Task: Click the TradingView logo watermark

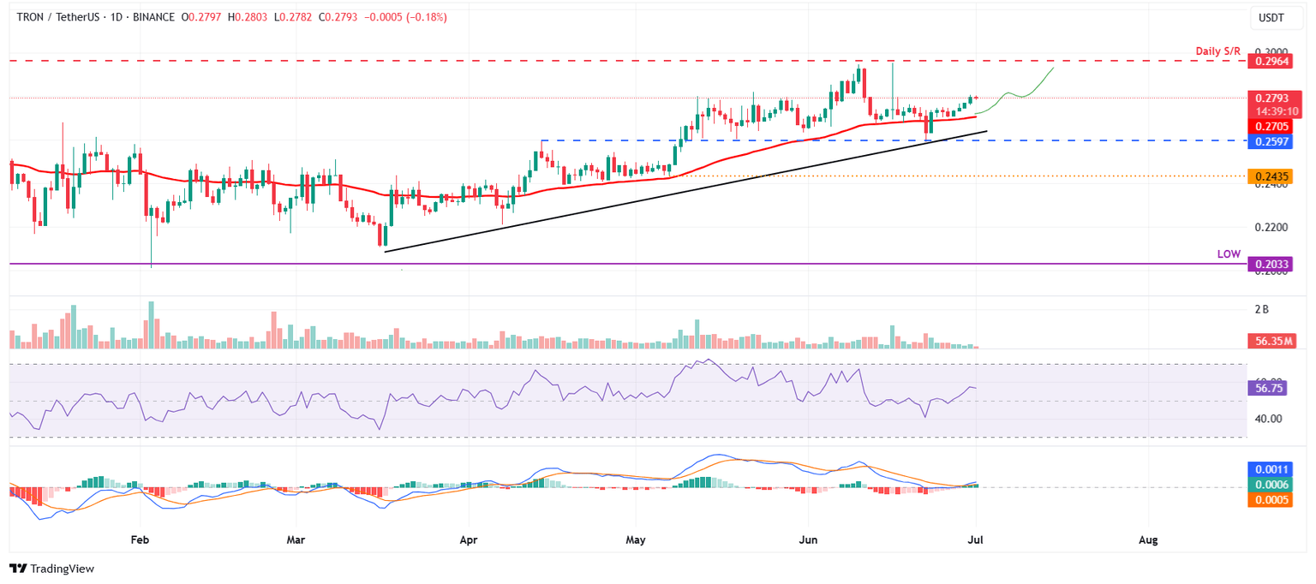Action: tap(53, 569)
